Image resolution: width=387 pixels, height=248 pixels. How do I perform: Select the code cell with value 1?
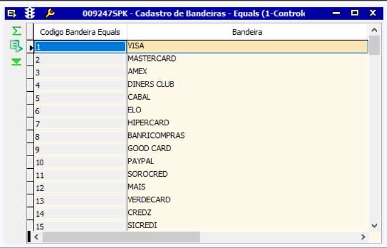80,47
